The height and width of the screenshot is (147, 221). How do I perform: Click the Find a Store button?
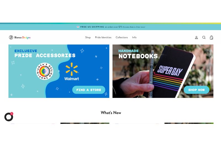(x=89, y=90)
